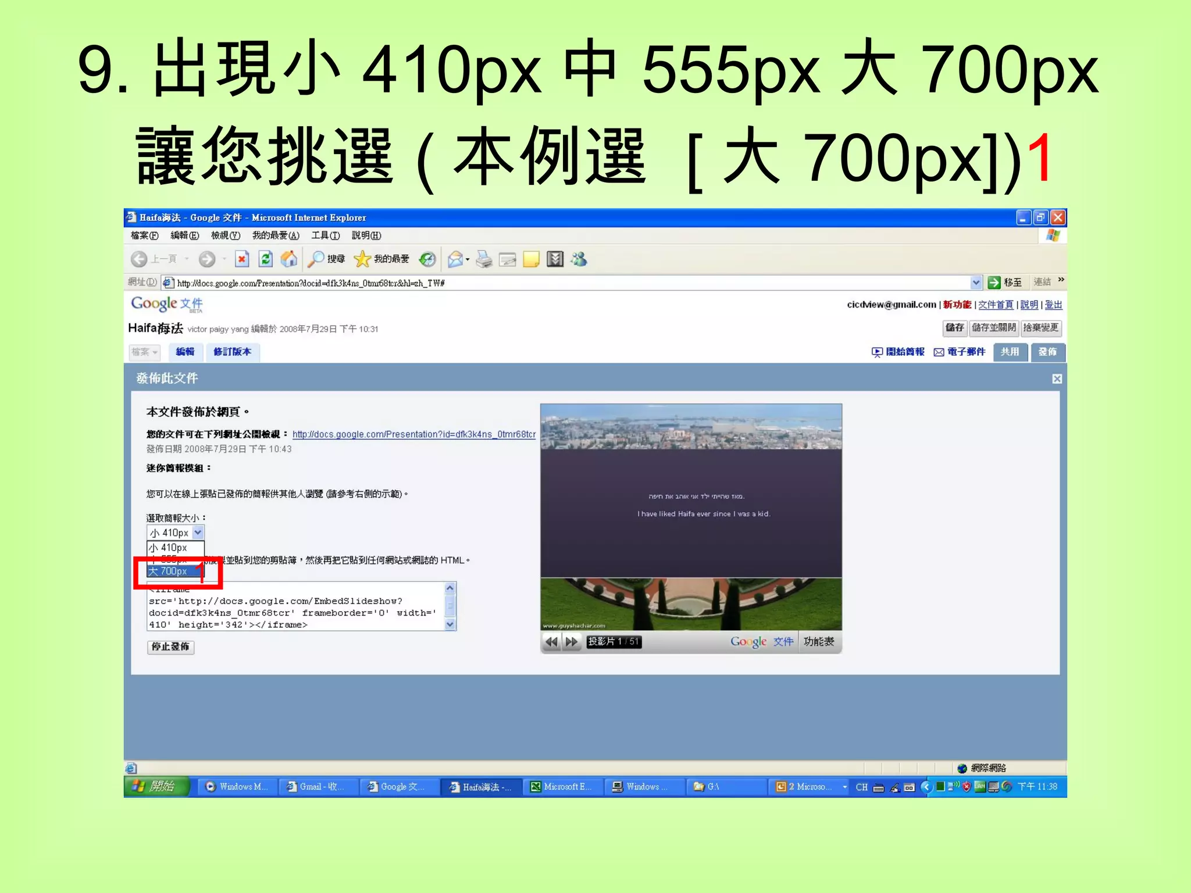Click the 儲存 button
Screen dimensions: 1191x893
click(x=954, y=328)
